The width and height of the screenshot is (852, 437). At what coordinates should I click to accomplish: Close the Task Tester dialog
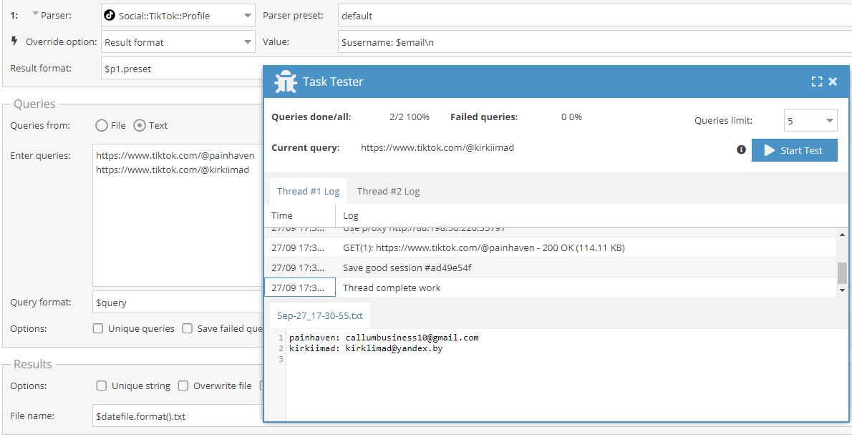point(833,82)
